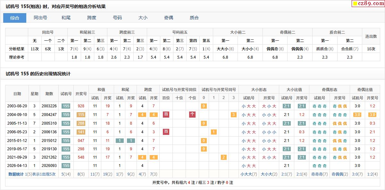
Task: Select the 跨度 tab
Action: pos(92,18)
